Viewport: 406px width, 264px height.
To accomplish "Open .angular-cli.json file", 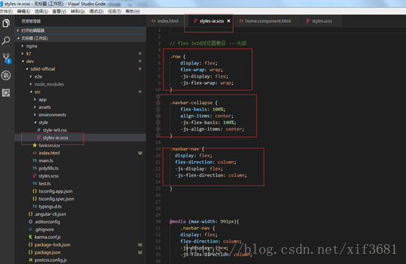I will 81,214.
